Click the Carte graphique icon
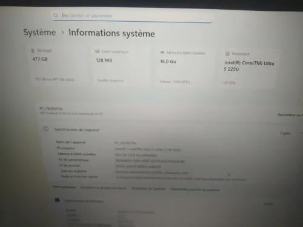This screenshot has height=227, width=303. point(98,51)
